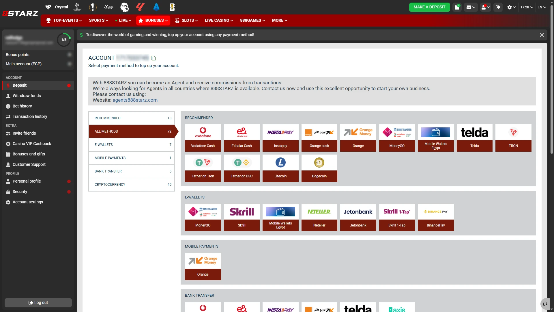Open the user profile dropdown in header

[486, 7]
